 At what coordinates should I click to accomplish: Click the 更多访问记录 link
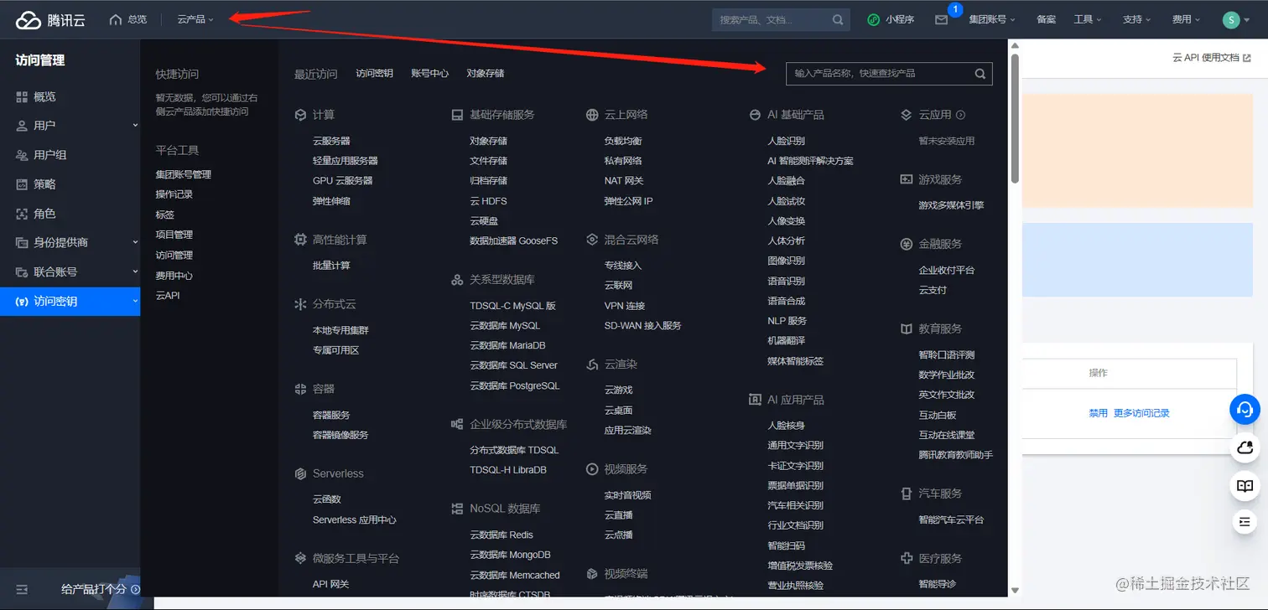click(x=1141, y=413)
